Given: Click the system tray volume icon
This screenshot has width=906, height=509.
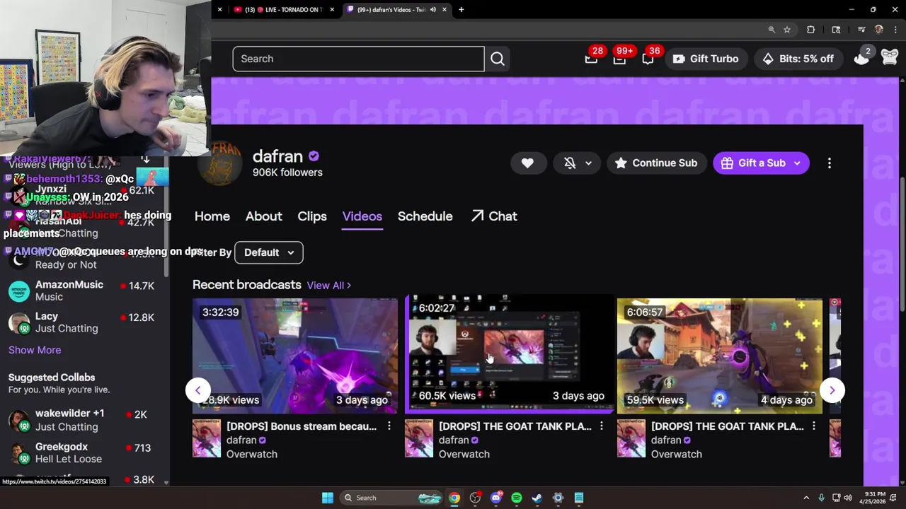Looking at the screenshot, I should tap(848, 498).
